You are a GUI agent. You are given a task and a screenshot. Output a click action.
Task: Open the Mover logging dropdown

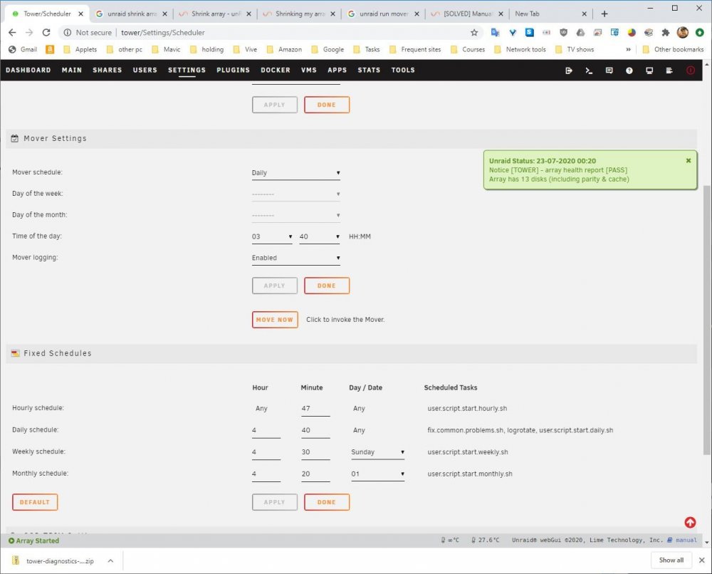tap(296, 258)
